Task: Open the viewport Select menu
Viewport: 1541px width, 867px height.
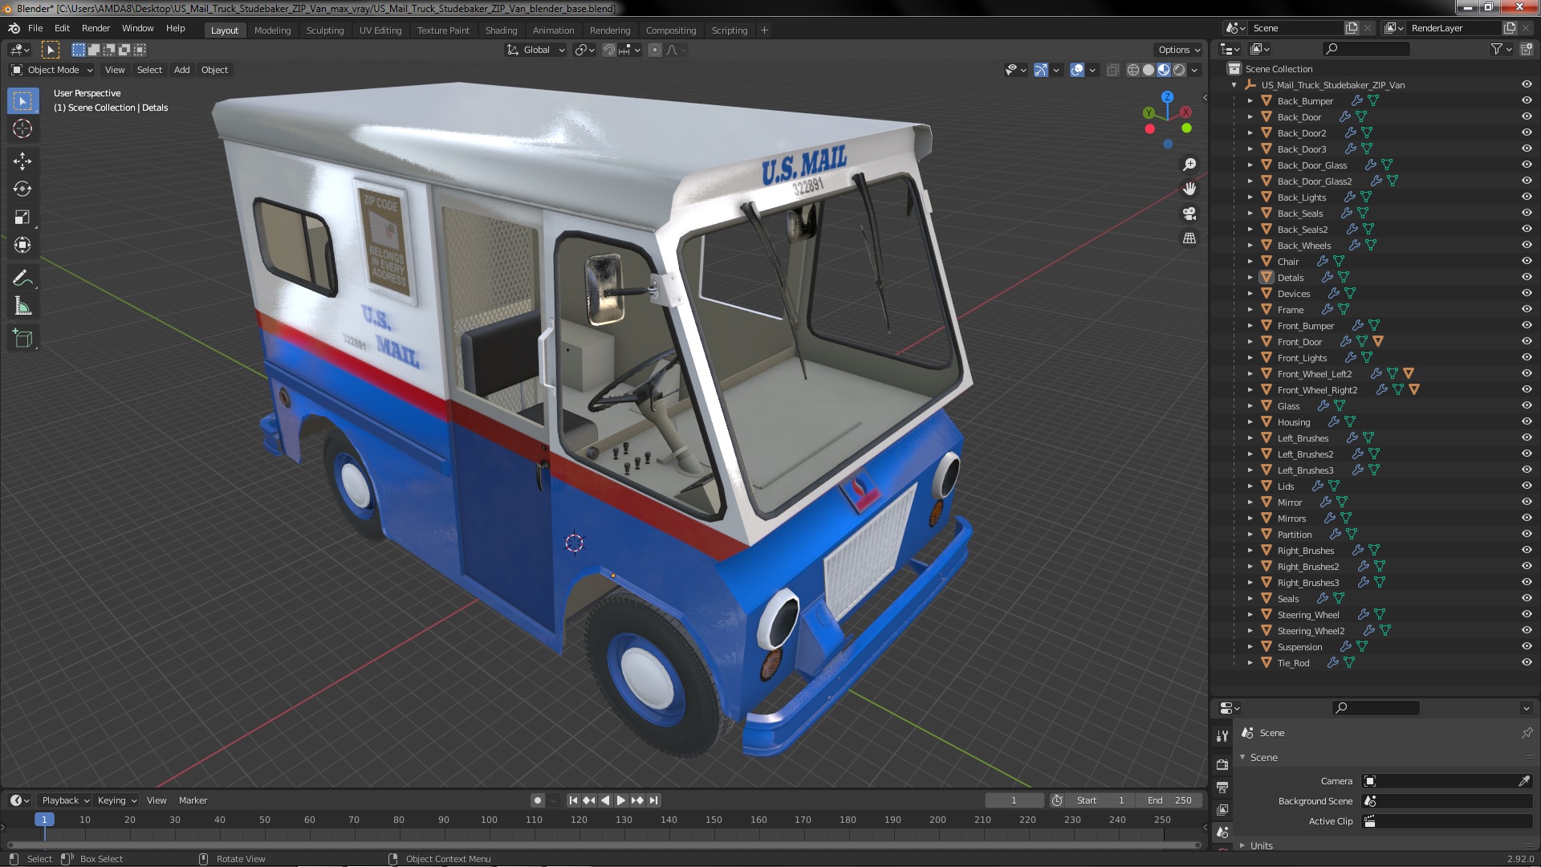Action: pos(149,71)
